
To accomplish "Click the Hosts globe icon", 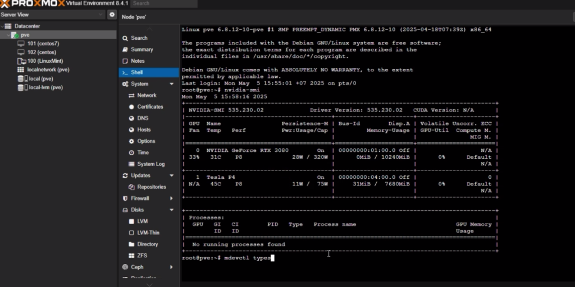I will [131, 129].
